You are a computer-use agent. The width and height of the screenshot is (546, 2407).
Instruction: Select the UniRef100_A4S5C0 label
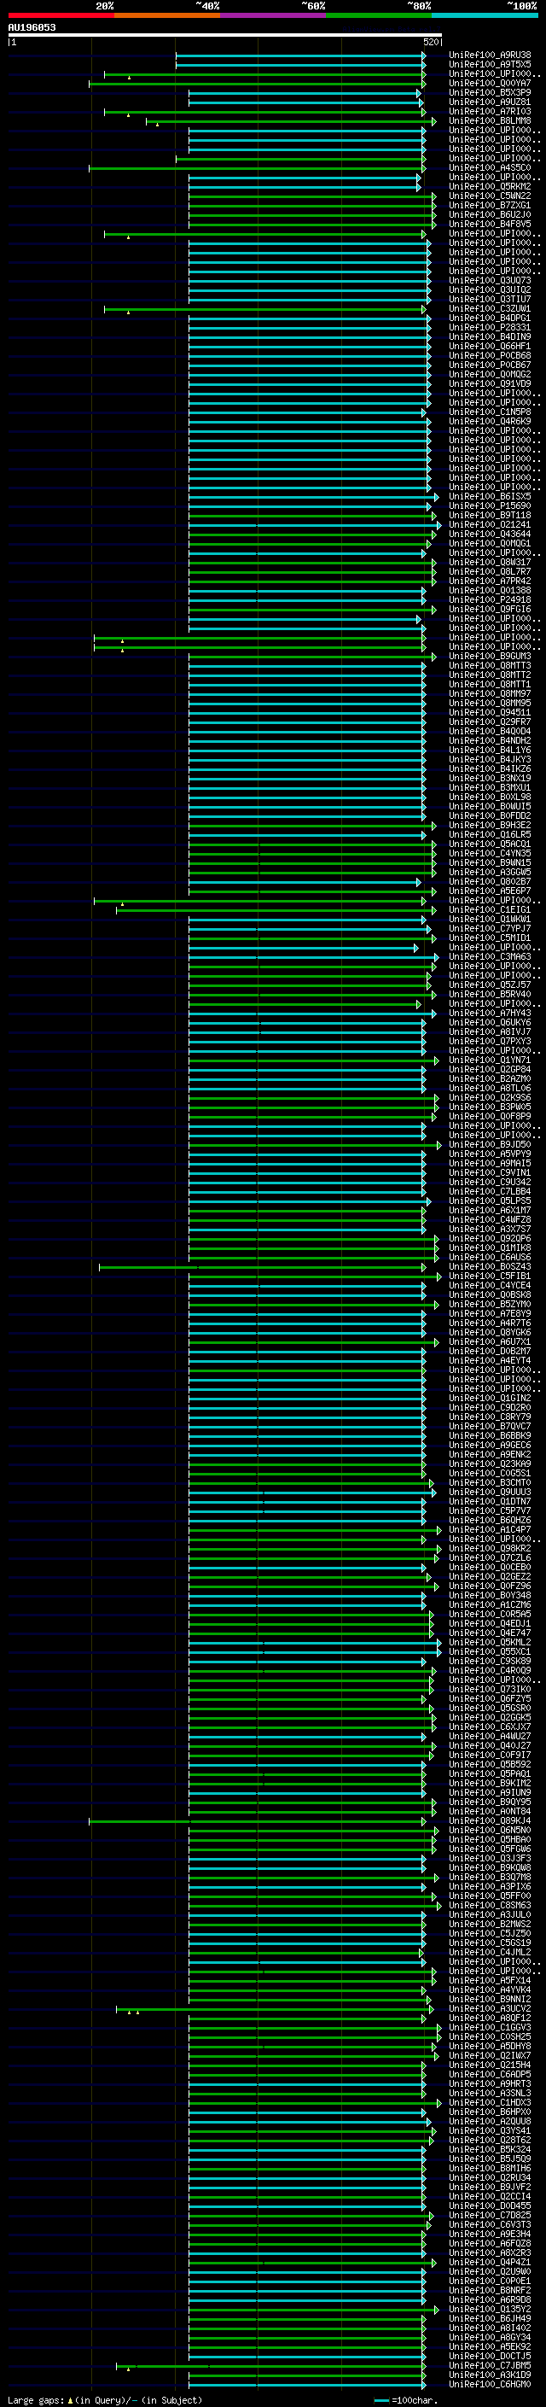tap(490, 168)
